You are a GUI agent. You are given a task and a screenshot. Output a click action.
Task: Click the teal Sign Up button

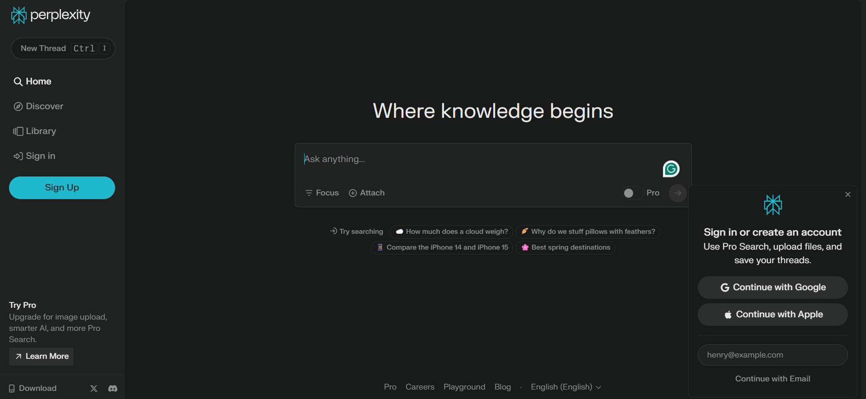tap(62, 187)
